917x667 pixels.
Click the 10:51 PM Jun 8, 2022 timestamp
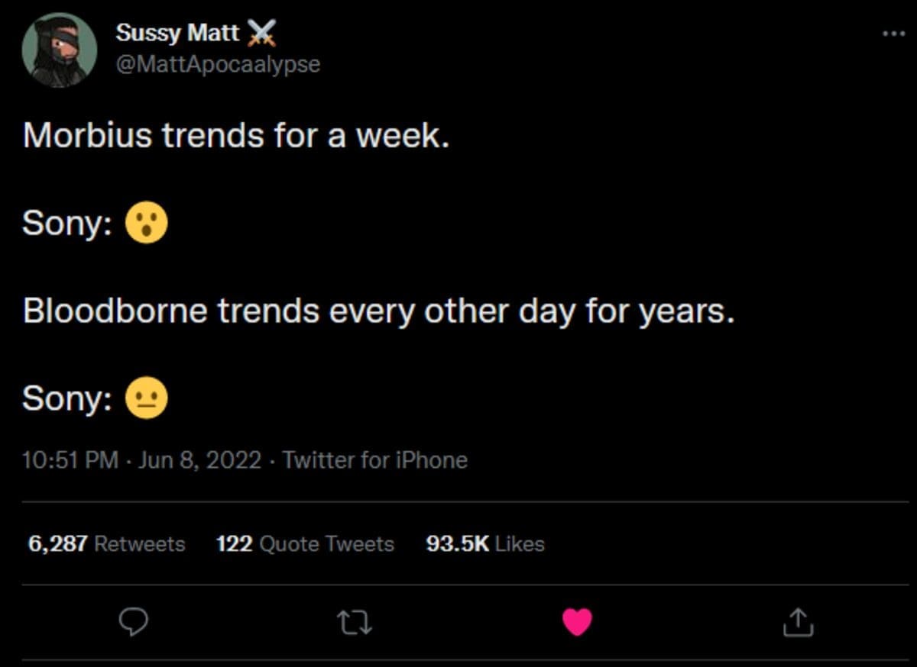tap(142, 460)
